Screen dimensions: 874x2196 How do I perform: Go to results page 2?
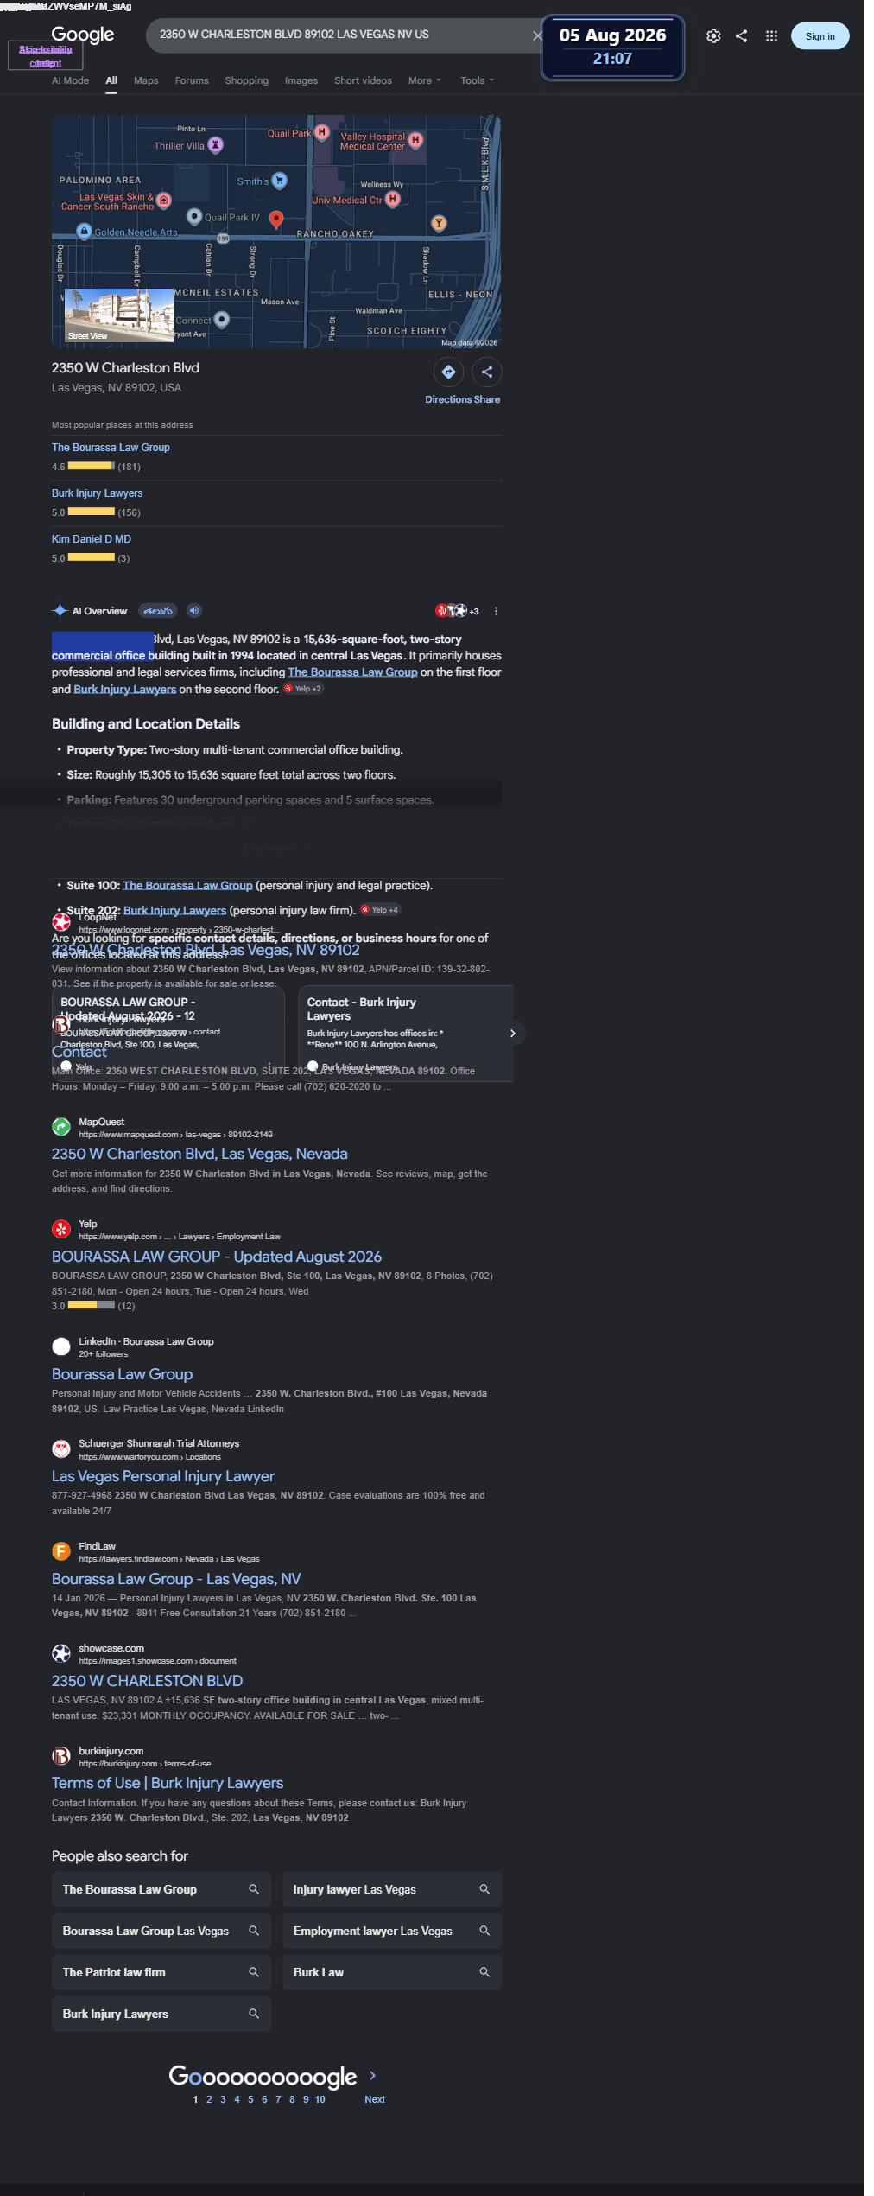click(x=209, y=2099)
